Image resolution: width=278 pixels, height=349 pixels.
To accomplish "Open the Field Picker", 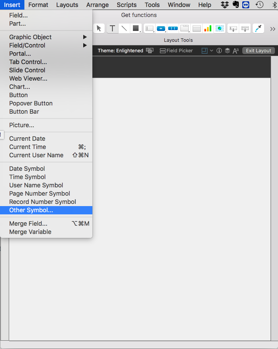I will click(x=176, y=51).
